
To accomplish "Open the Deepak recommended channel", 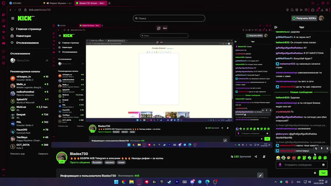I will tap(29, 116).
